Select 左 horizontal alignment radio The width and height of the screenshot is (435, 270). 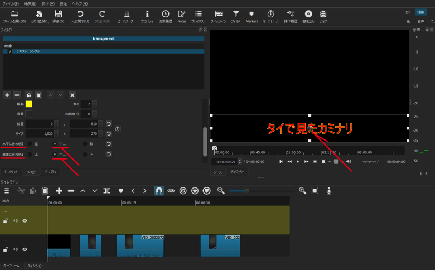tap(30, 144)
